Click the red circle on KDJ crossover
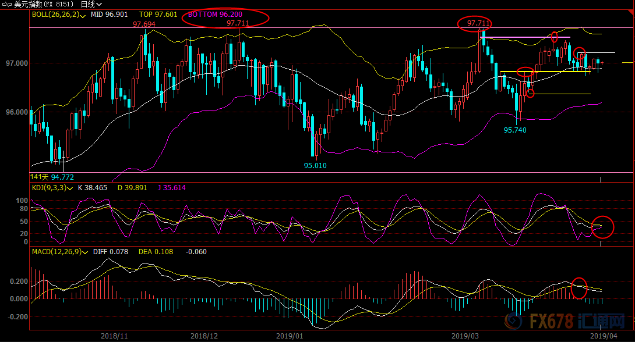635x342 pixels. 604,227
